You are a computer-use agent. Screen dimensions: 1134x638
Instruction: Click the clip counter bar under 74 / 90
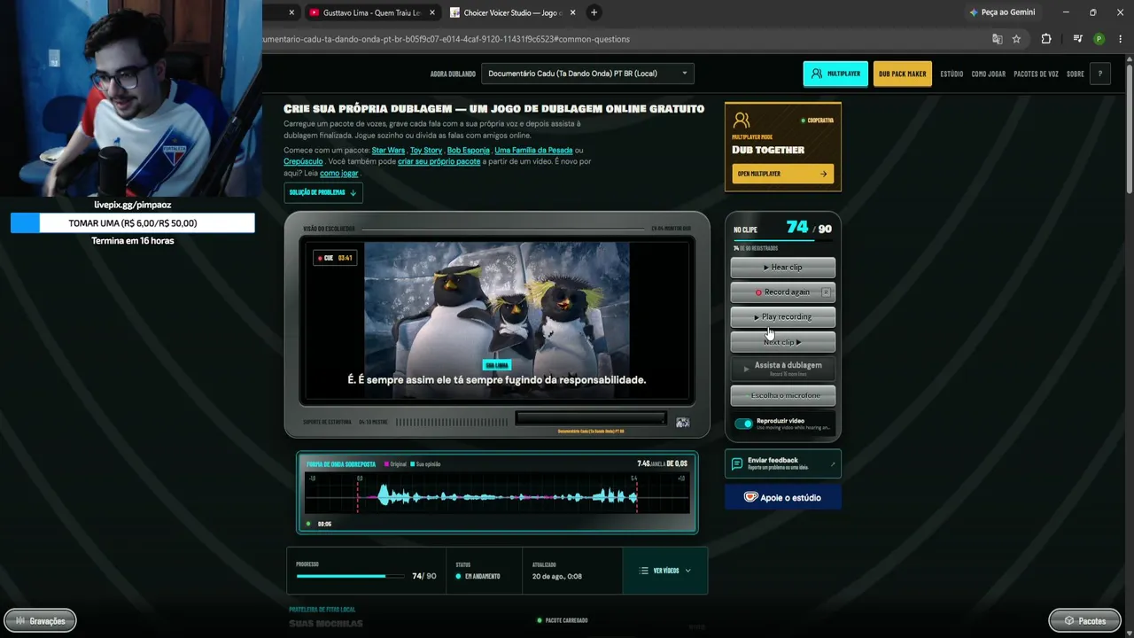[x=783, y=240]
